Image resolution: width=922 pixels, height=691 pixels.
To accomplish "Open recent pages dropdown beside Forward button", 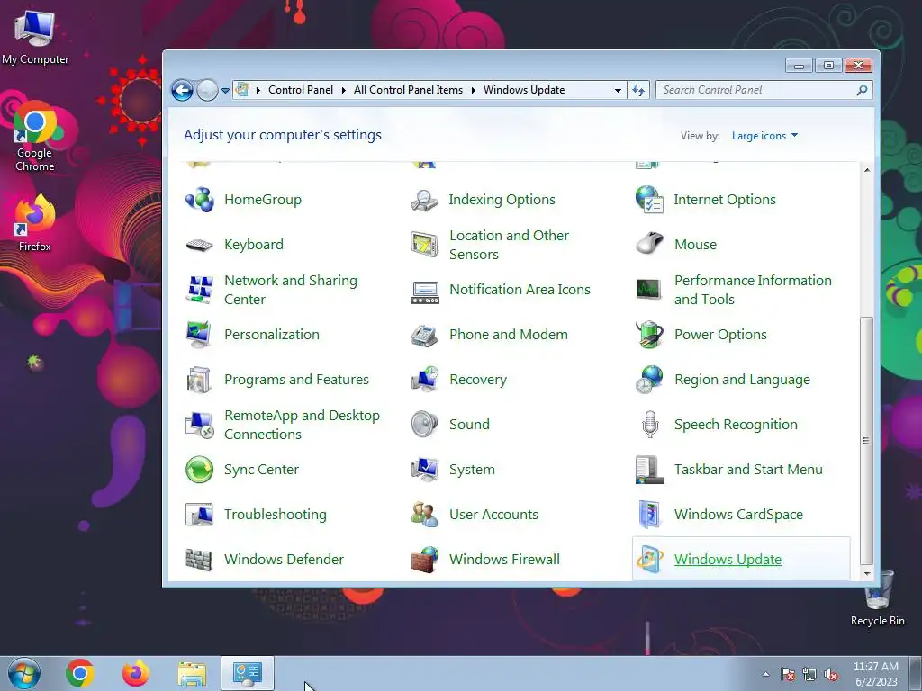I will click(x=225, y=91).
